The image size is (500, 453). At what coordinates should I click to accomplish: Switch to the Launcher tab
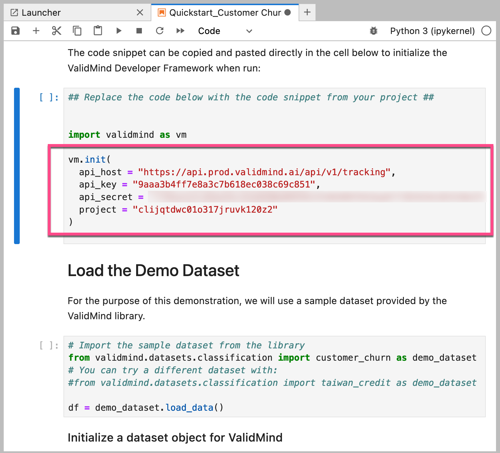[x=77, y=13]
